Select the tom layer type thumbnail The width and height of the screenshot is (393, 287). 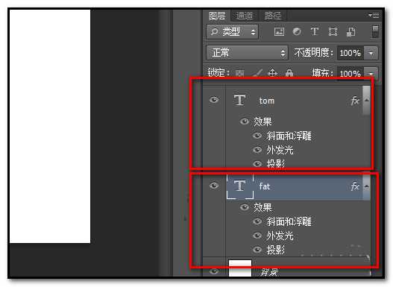239,100
